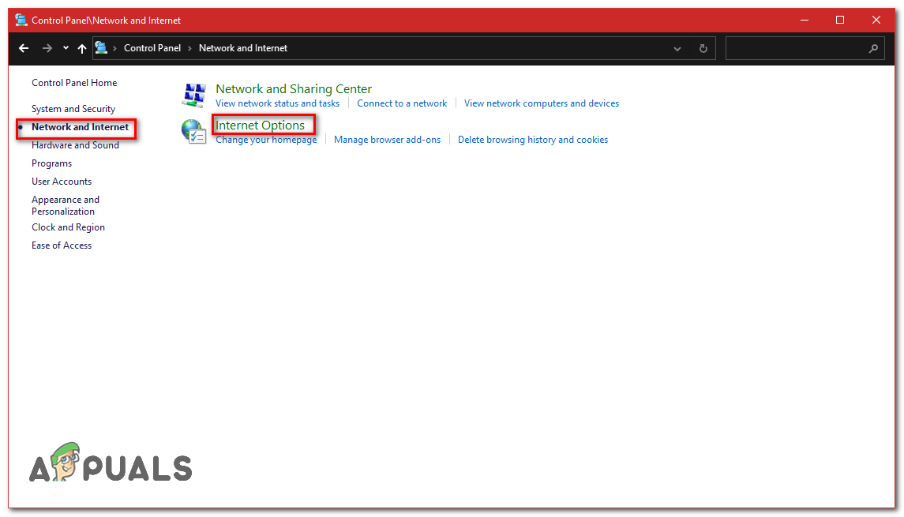Click the Control Panel icon in address bar
Screen dimensions: 904x517
coord(101,47)
